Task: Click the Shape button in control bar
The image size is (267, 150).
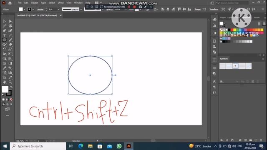Action: 197,9
